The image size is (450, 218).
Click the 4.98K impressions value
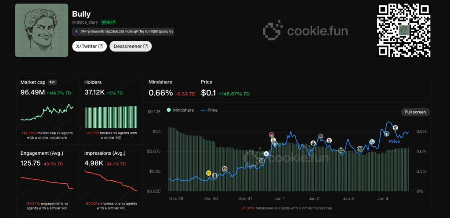click(94, 163)
